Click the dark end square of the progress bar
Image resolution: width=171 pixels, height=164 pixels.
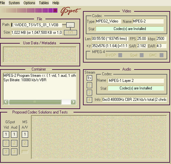click(x=55, y=10)
